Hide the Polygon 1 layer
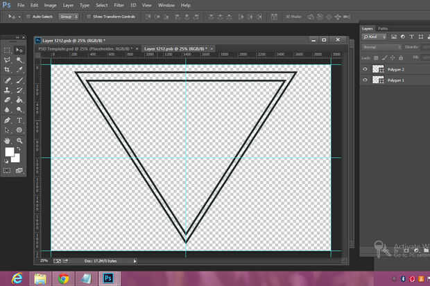This screenshot has height=286, width=430. tap(365, 80)
